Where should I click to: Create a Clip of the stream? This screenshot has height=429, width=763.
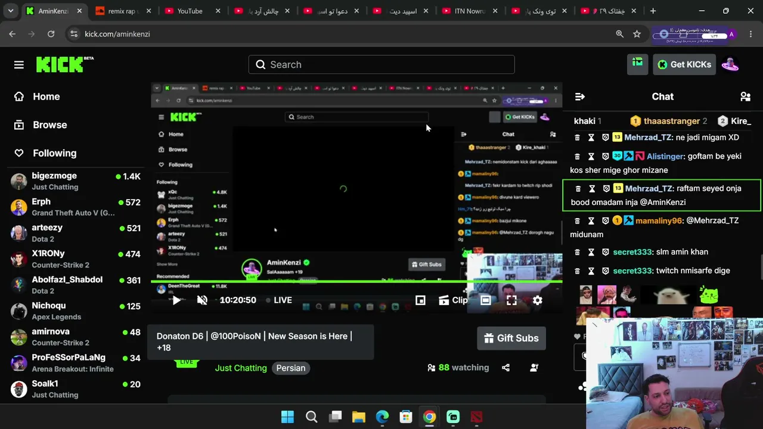[453, 300]
